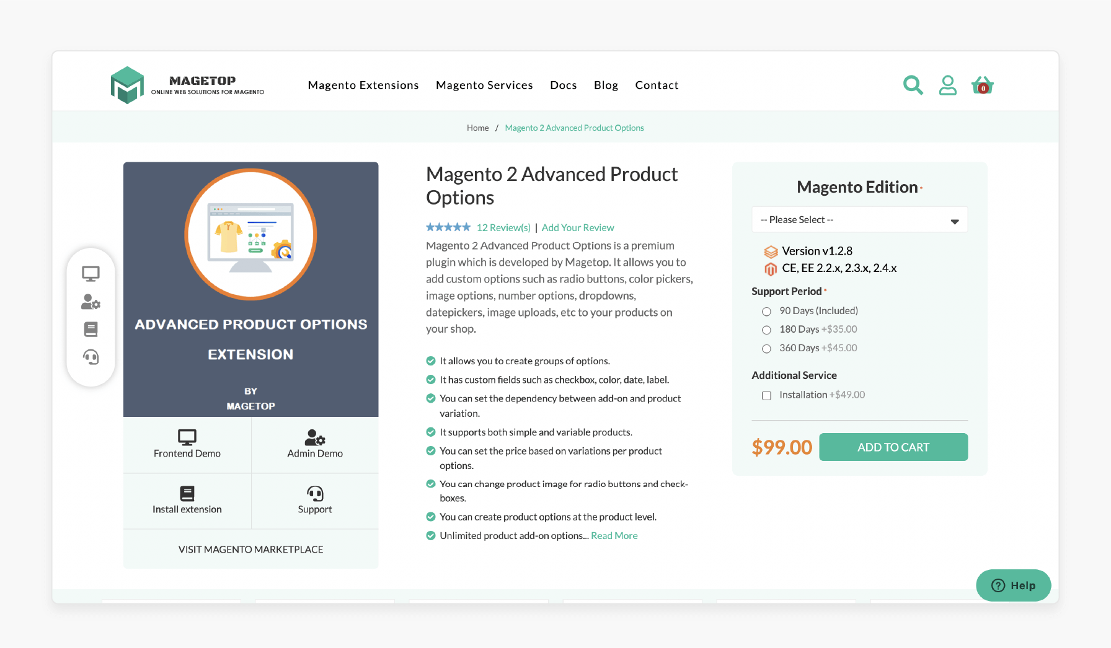Select 180 Days support period
This screenshot has width=1111, height=648.
[x=766, y=330]
